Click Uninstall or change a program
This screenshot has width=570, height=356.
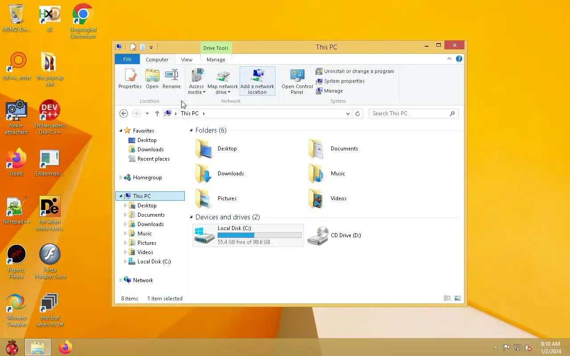[355, 71]
